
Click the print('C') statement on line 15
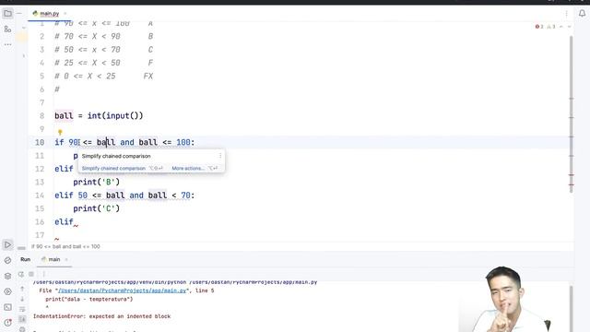pos(96,208)
